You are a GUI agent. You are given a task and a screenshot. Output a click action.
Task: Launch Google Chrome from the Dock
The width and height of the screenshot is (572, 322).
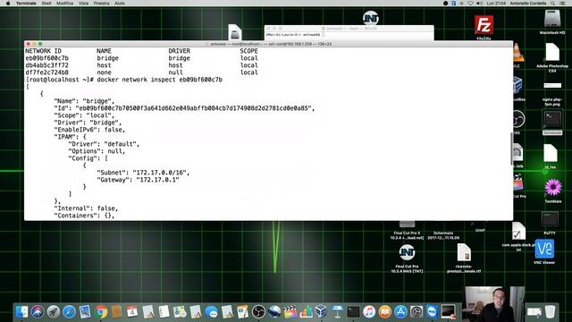[x=101, y=312]
